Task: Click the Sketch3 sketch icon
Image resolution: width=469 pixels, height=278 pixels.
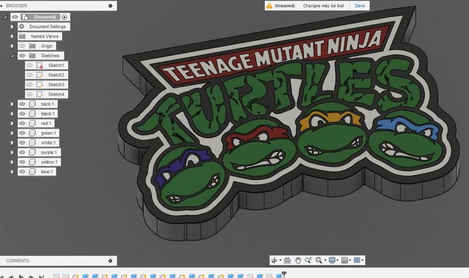Action: (39, 84)
